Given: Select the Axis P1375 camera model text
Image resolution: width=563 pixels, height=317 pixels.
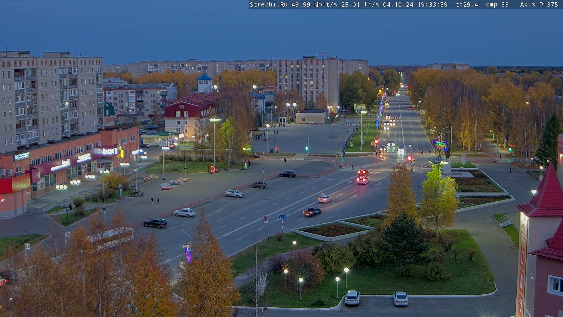Looking at the screenshot, I should [x=539, y=4].
